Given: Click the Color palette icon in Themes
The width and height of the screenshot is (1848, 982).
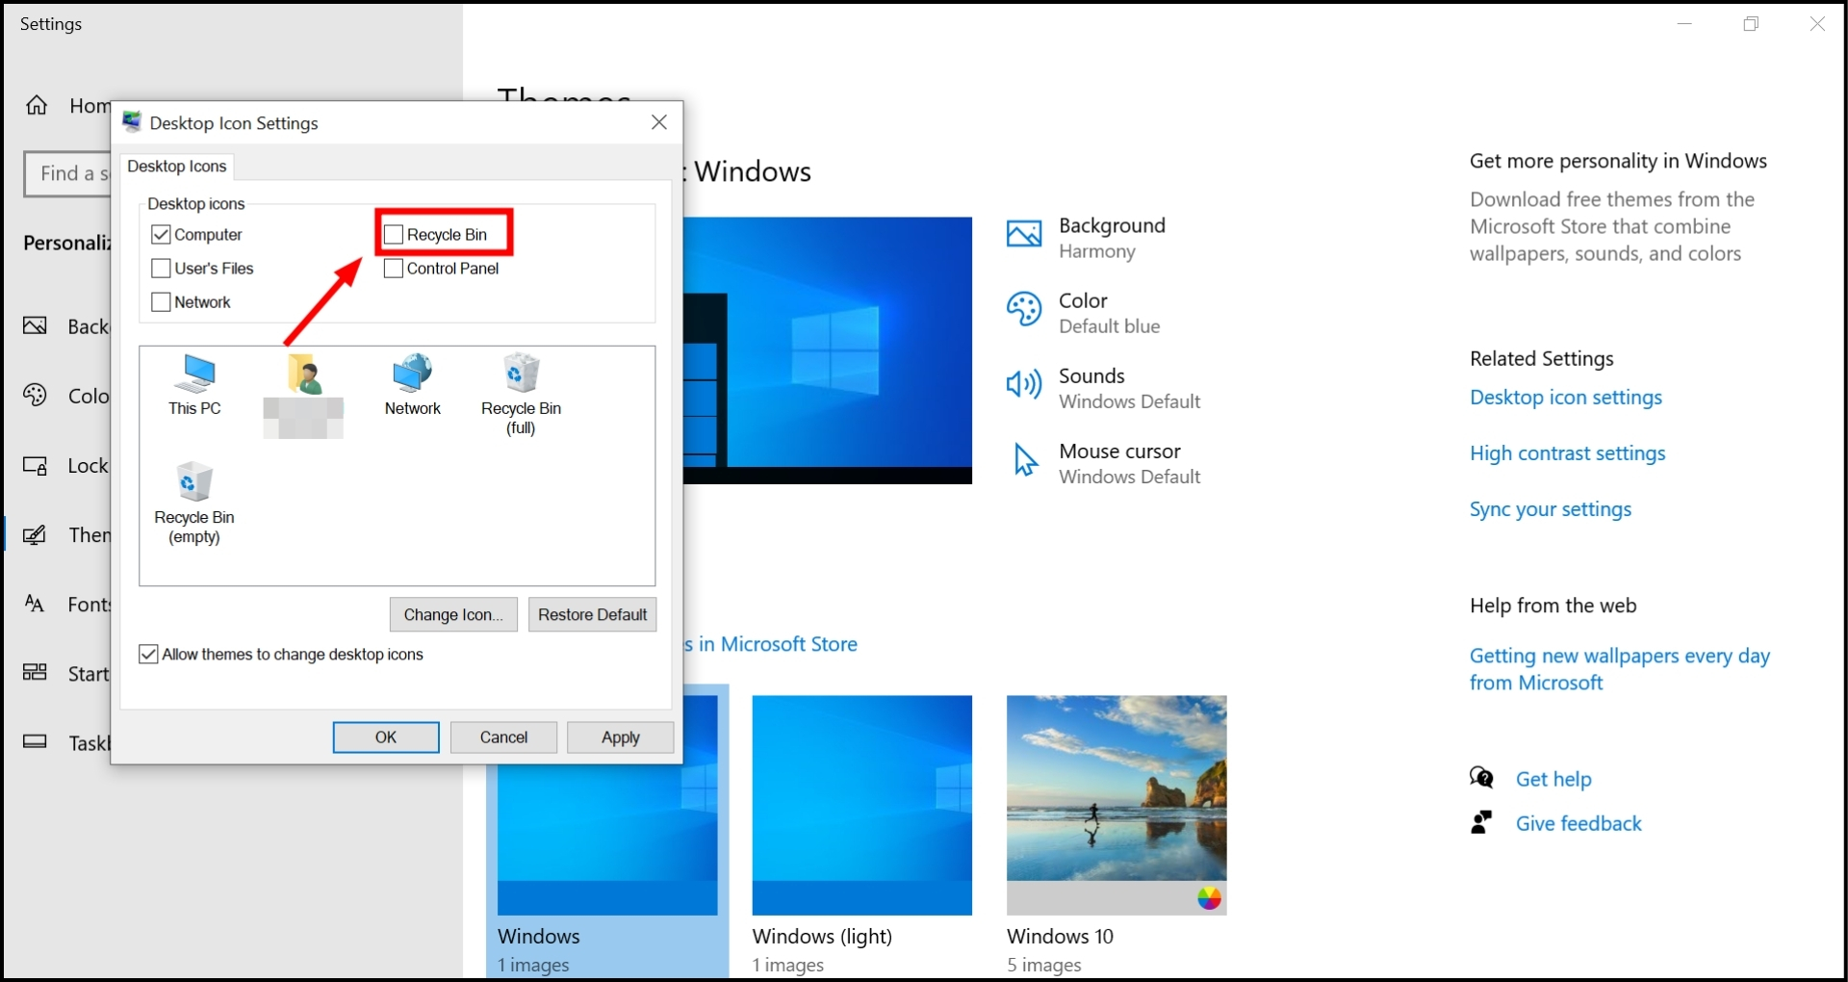Looking at the screenshot, I should (1024, 310).
